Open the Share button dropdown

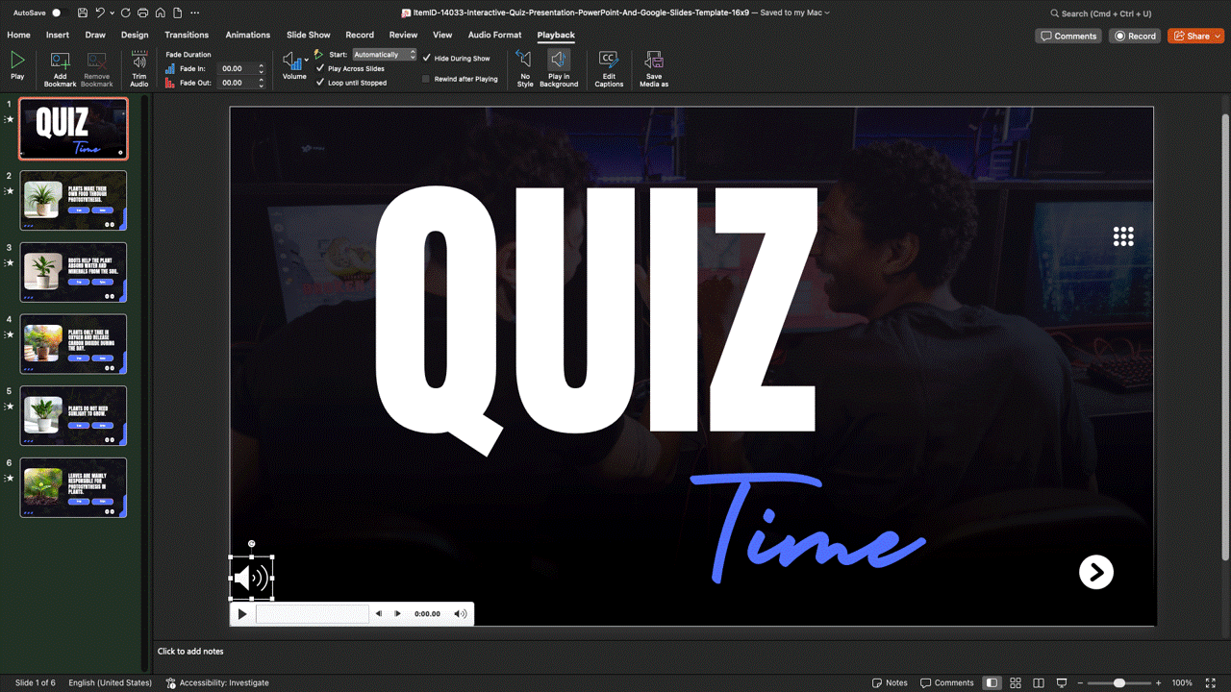point(1218,36)
